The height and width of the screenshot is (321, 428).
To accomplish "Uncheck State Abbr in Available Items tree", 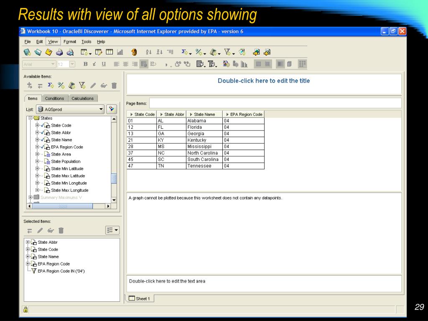I will pyautogui.click(x=42, y=132).
